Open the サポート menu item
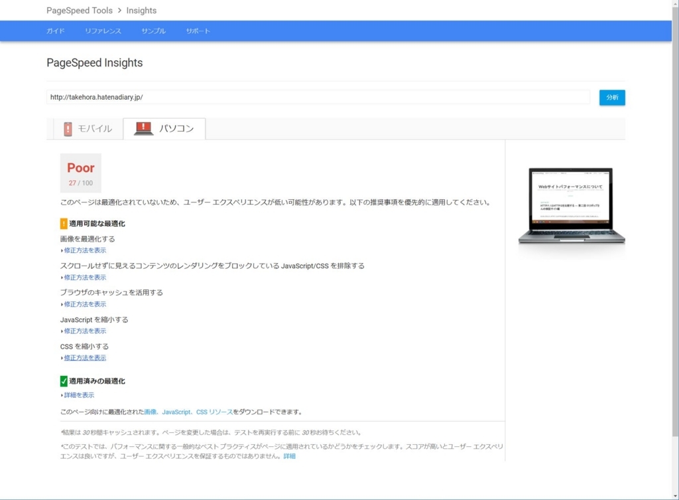 click(x=198, y=31)
